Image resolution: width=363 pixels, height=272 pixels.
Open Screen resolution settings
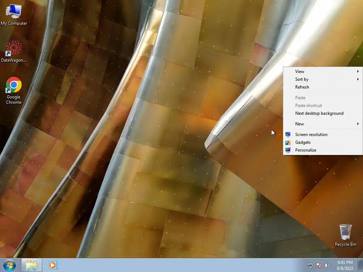(x=323, y=135)
